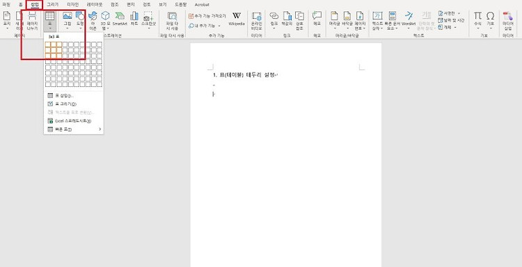The image size is (522, 267).
Task: Open the 기호 (symbol) Ω button
Action: pyautogui.click(x=491, y=21)
